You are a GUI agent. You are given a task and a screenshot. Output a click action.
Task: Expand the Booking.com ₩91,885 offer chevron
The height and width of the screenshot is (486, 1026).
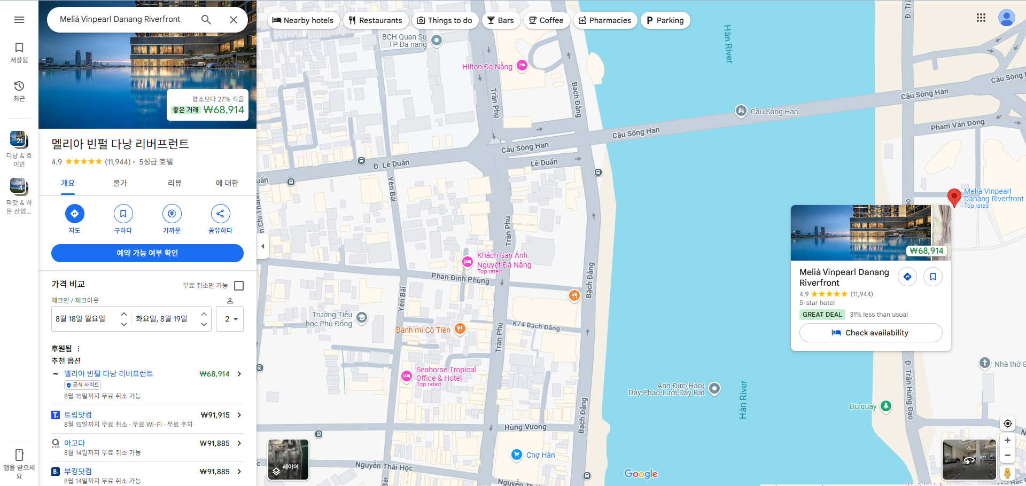click(239, 472)
